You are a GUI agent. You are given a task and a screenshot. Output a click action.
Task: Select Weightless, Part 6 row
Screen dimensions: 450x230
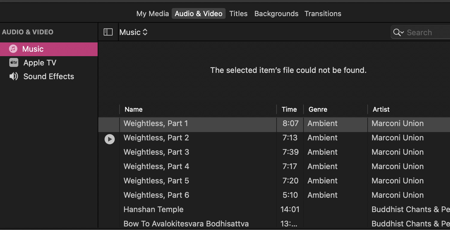pos(156,195)
